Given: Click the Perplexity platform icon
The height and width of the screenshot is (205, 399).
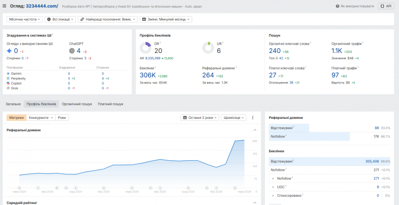Looking at the screenshot, I should point(8,78).
